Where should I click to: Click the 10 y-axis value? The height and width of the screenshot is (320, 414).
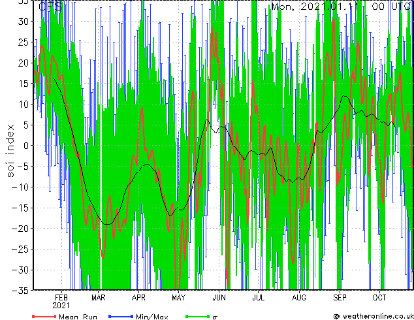pos(24,104)
